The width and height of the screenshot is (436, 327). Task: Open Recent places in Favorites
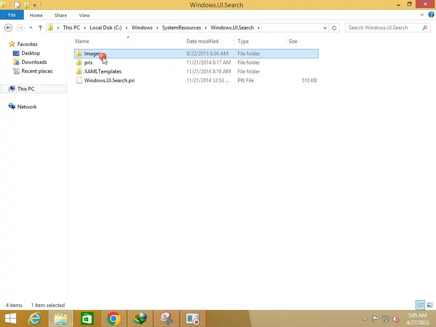(x=37, y=71)
